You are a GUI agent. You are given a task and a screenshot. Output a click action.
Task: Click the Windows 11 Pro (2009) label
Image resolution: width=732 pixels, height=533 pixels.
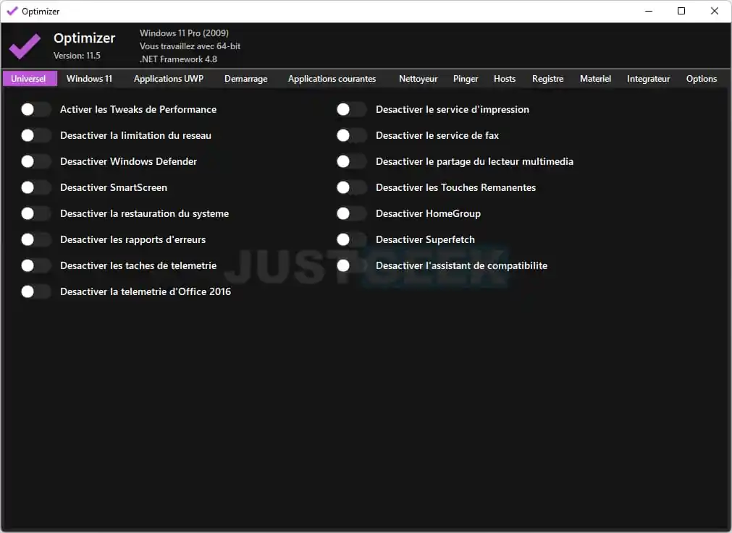pyautogui.click(x=185, y=33)
